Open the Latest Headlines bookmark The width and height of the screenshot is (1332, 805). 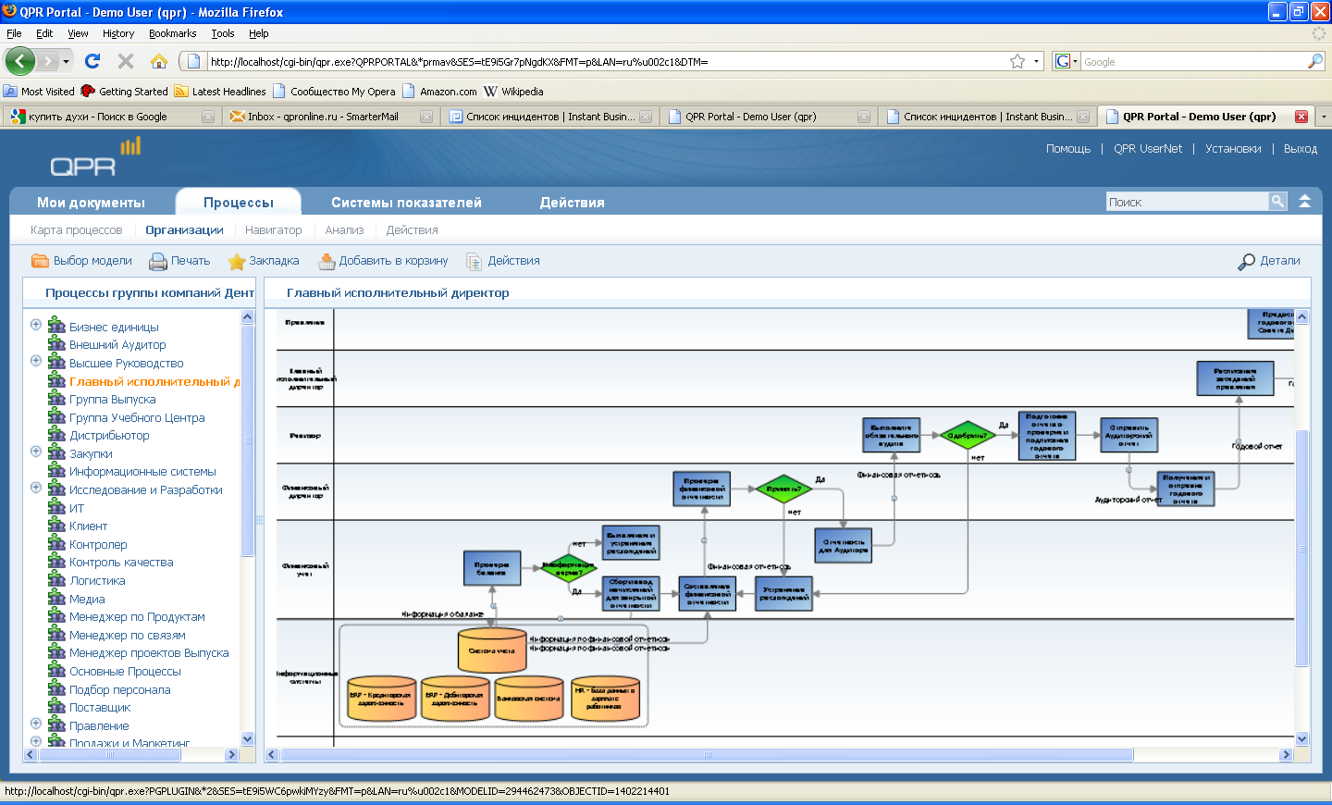(220, 92)
